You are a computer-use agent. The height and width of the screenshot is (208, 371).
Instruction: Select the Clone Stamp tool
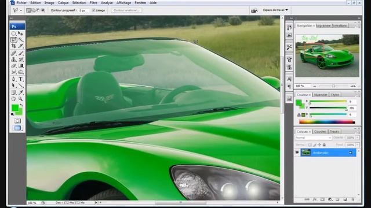pos(13,60)
